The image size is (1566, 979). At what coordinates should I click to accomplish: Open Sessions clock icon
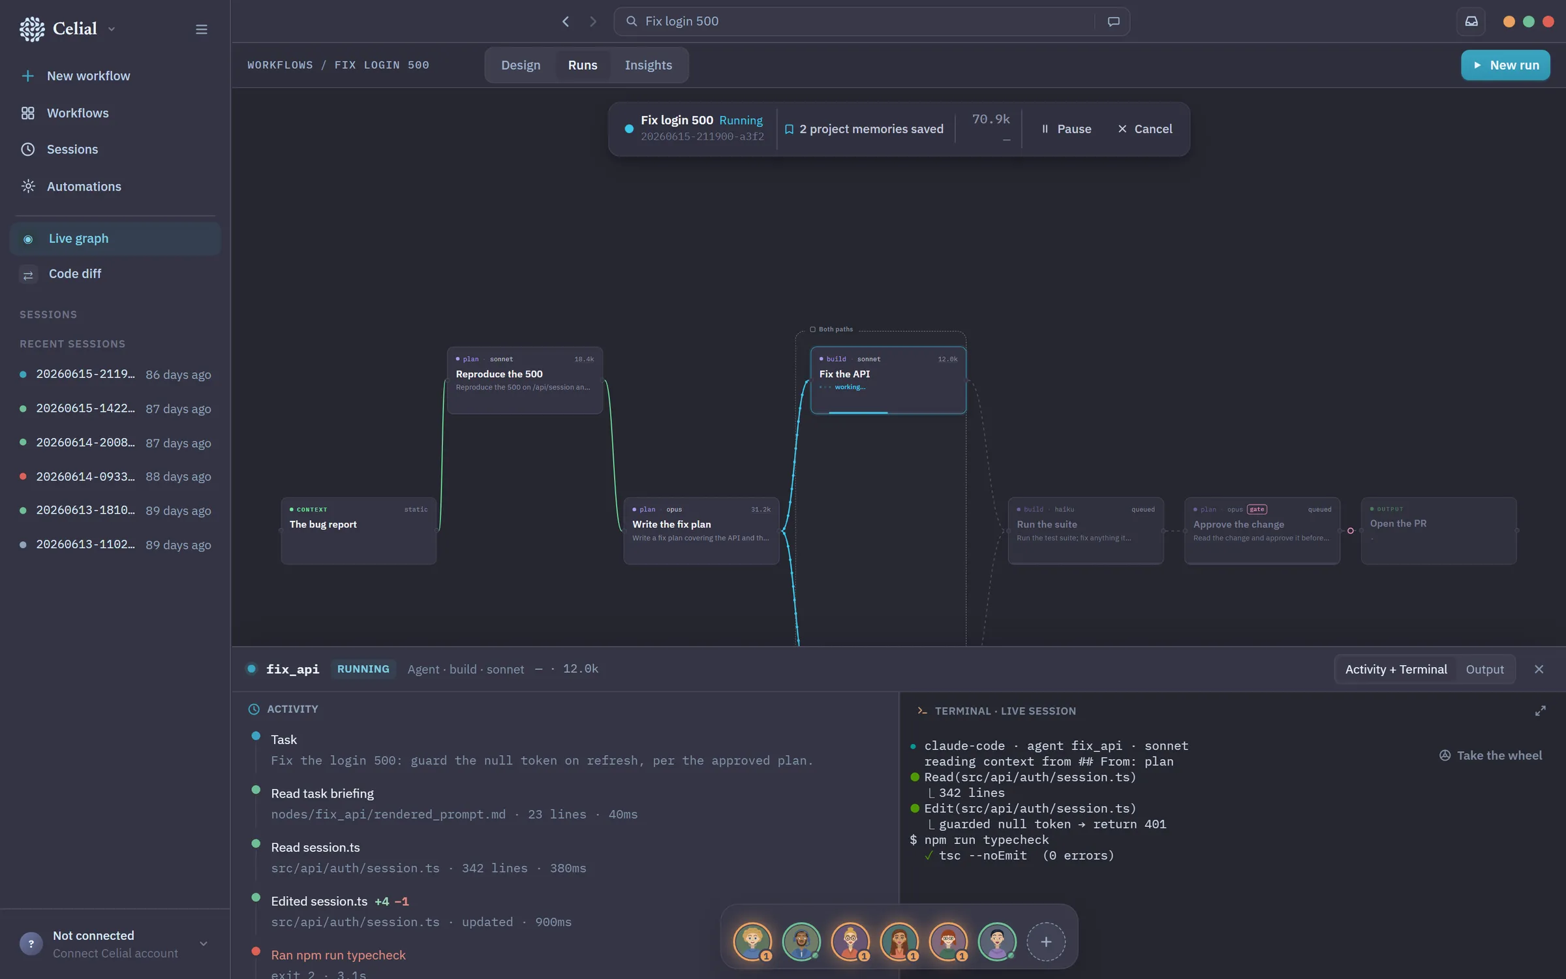pyautogui.click(x=27, y=149)
